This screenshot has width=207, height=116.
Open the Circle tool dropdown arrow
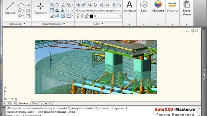[x=23, y=10]
